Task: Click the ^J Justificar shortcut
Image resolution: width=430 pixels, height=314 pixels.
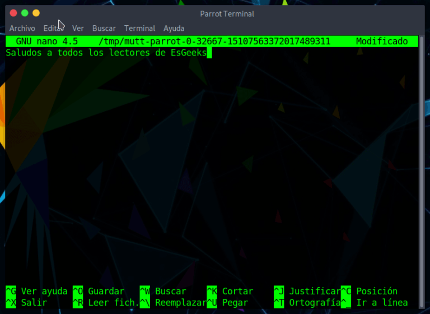Action: point(307,291)
